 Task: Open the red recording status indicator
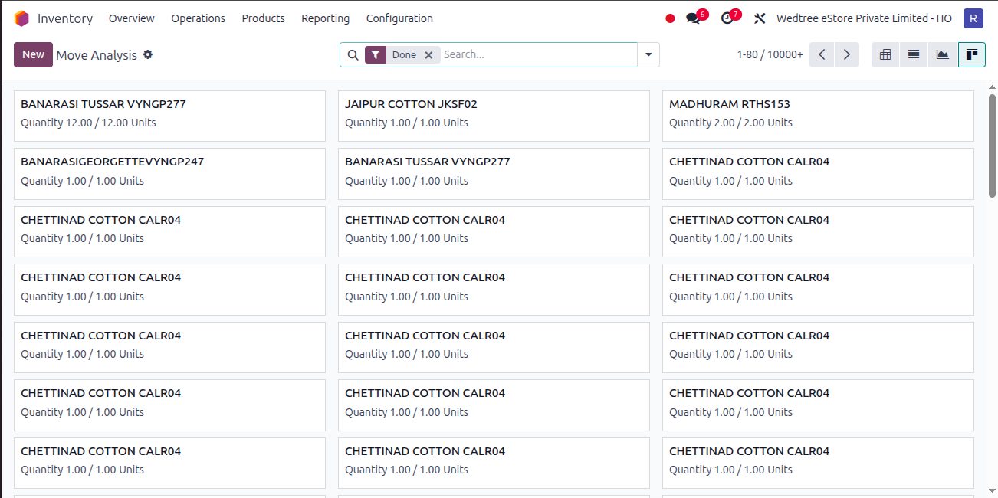tap(671, 18)
